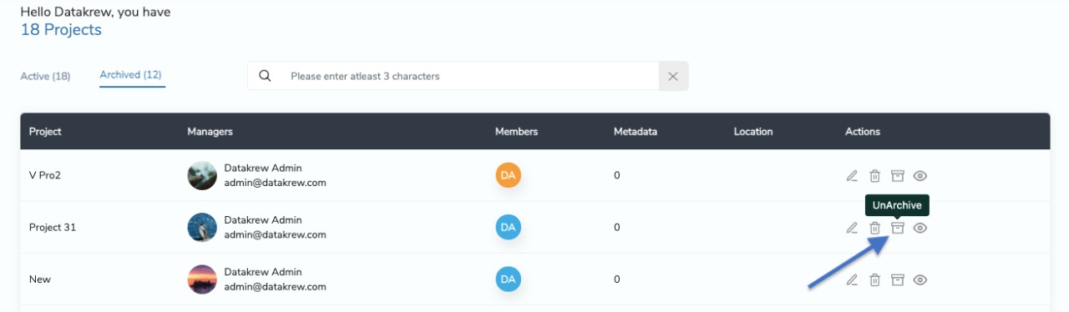This screenshot has height=312, width=1069.
Task: Delete Project 31 with trash icon
Action: click(874, 228)
